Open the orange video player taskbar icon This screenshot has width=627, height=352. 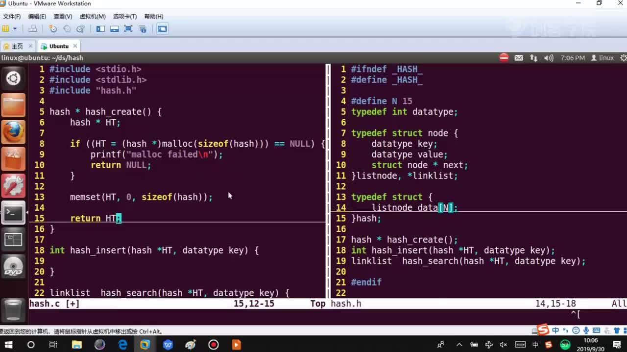click(236, 345)
